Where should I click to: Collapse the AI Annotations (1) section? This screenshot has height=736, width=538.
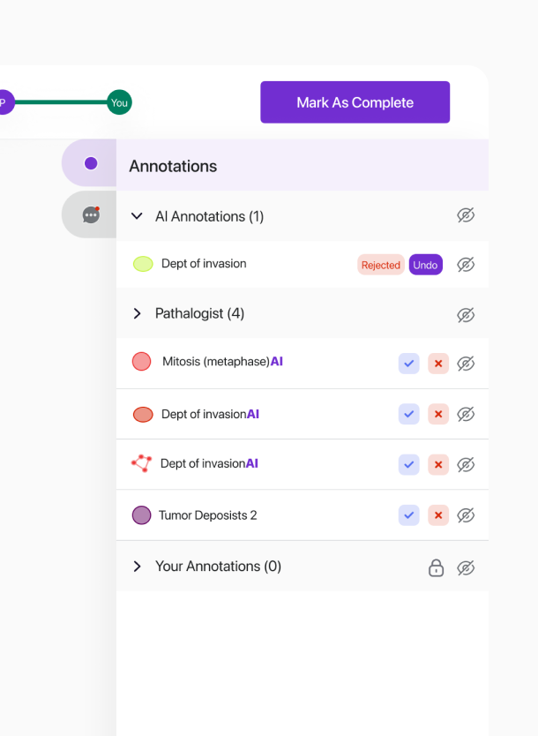(137, 216)
